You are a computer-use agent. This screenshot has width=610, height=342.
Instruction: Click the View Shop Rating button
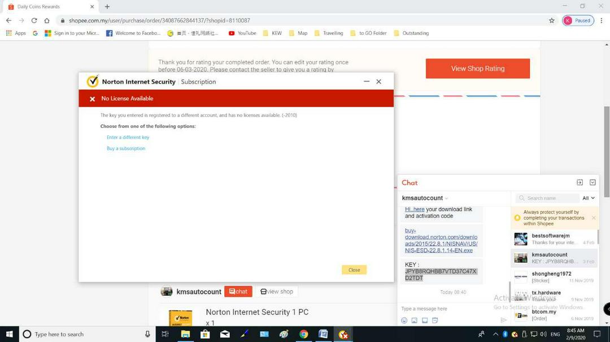point(478,68)
